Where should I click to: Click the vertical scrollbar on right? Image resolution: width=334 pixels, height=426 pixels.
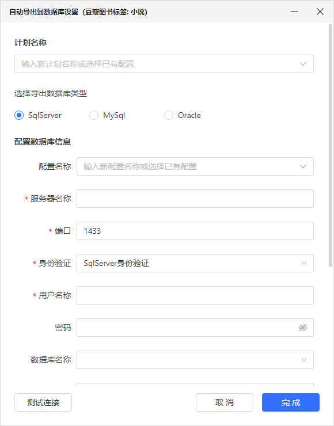(331, 145)
